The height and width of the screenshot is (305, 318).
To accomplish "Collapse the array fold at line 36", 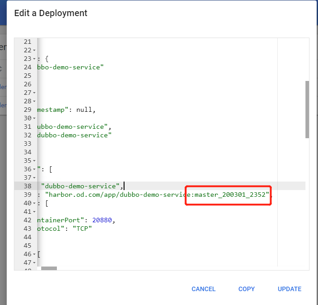I will coord(34,169).
